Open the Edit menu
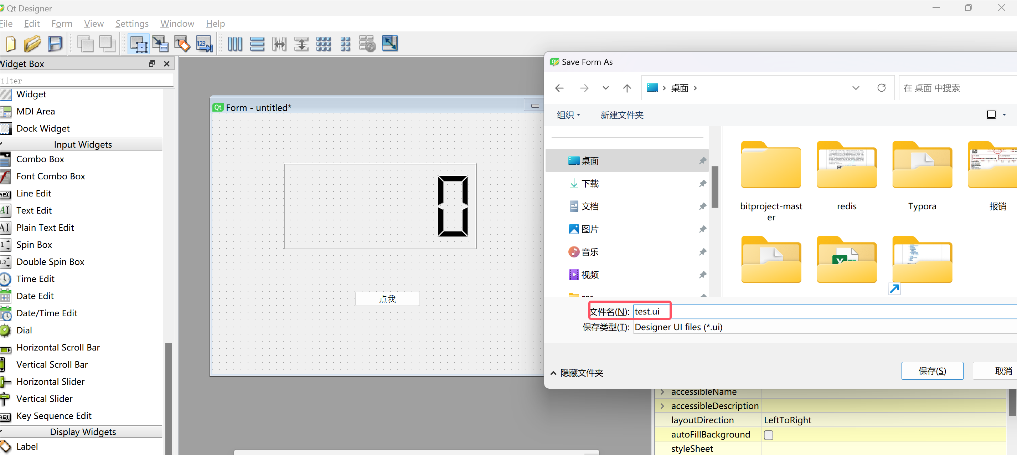The height and width of the screenshot is (455, 1017). 31,24
